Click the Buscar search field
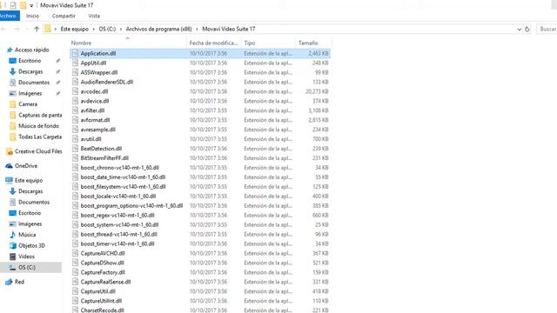 [547, 29]
